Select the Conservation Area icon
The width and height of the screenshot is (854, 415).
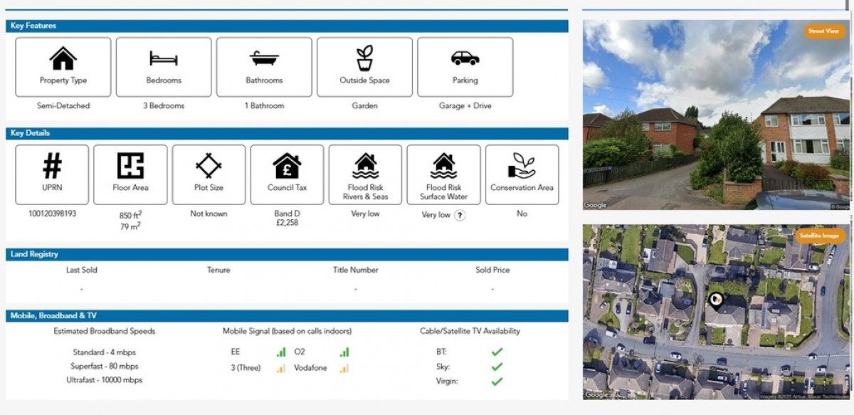click(x=522, y=169)
